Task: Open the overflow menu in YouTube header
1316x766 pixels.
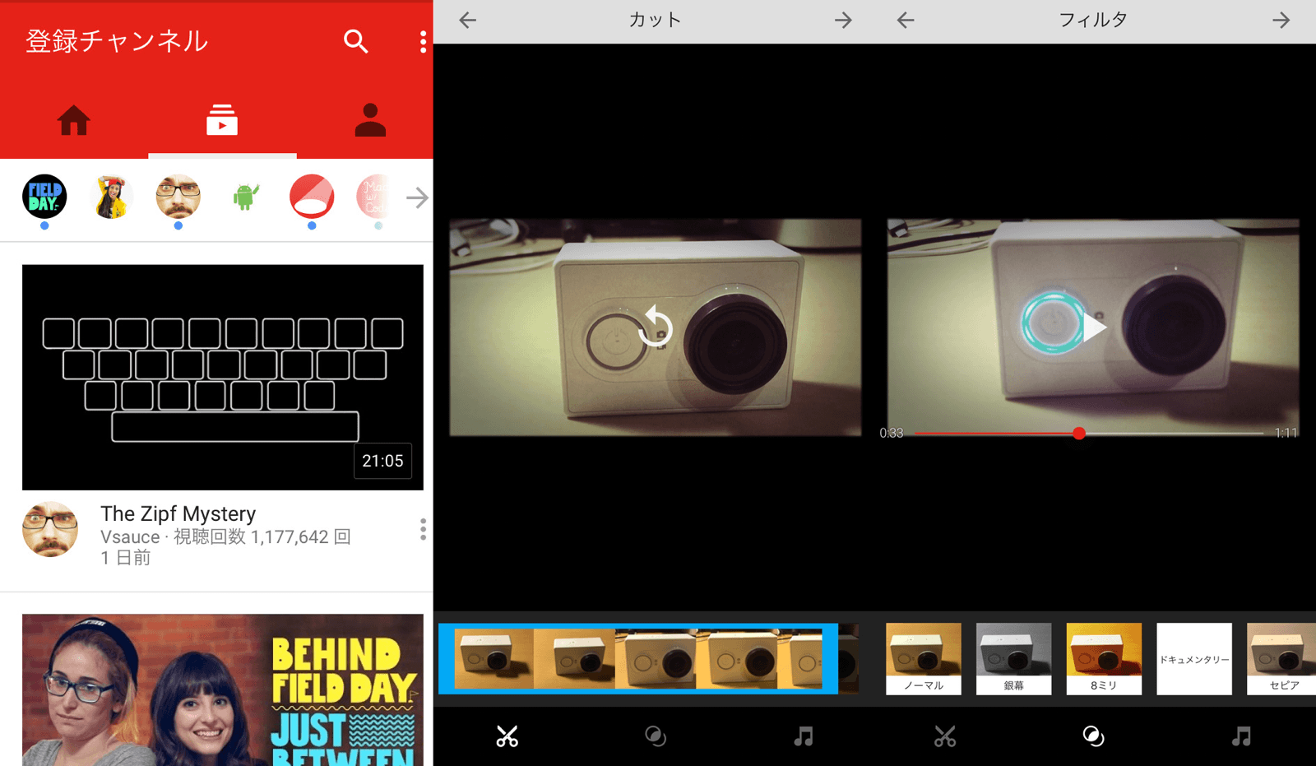Action: pyautogui.click(x=423, y=41)
